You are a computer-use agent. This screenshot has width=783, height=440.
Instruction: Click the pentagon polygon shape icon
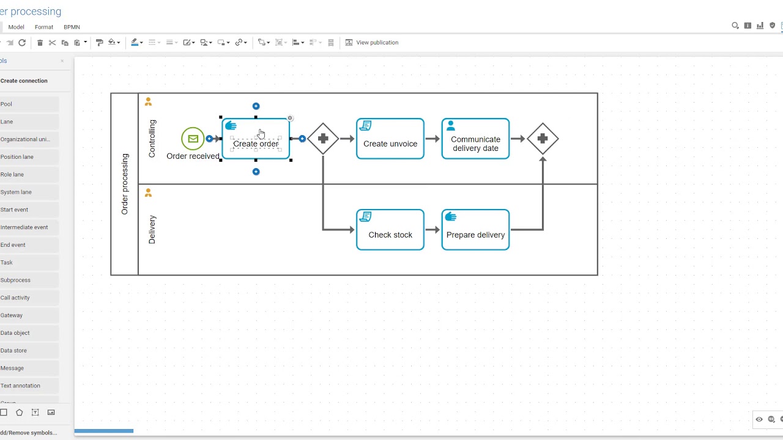point(20,413)
